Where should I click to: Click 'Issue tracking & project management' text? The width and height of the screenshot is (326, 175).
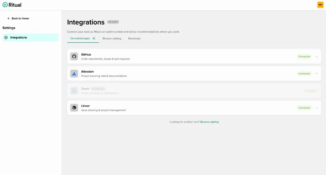pyautogui.click(x=103, y=110)
